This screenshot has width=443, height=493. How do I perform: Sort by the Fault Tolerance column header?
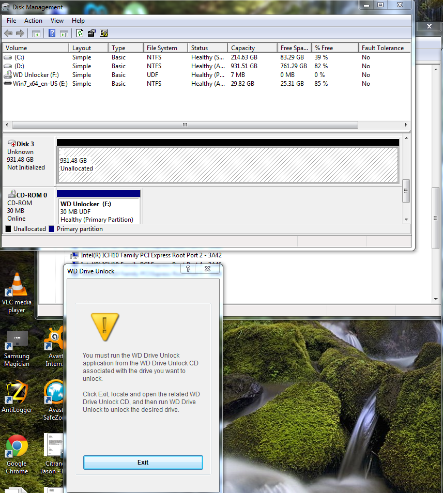point(384,48)
